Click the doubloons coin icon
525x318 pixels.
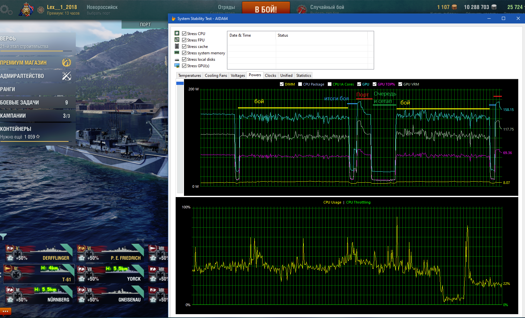click(x=454, y=7)
